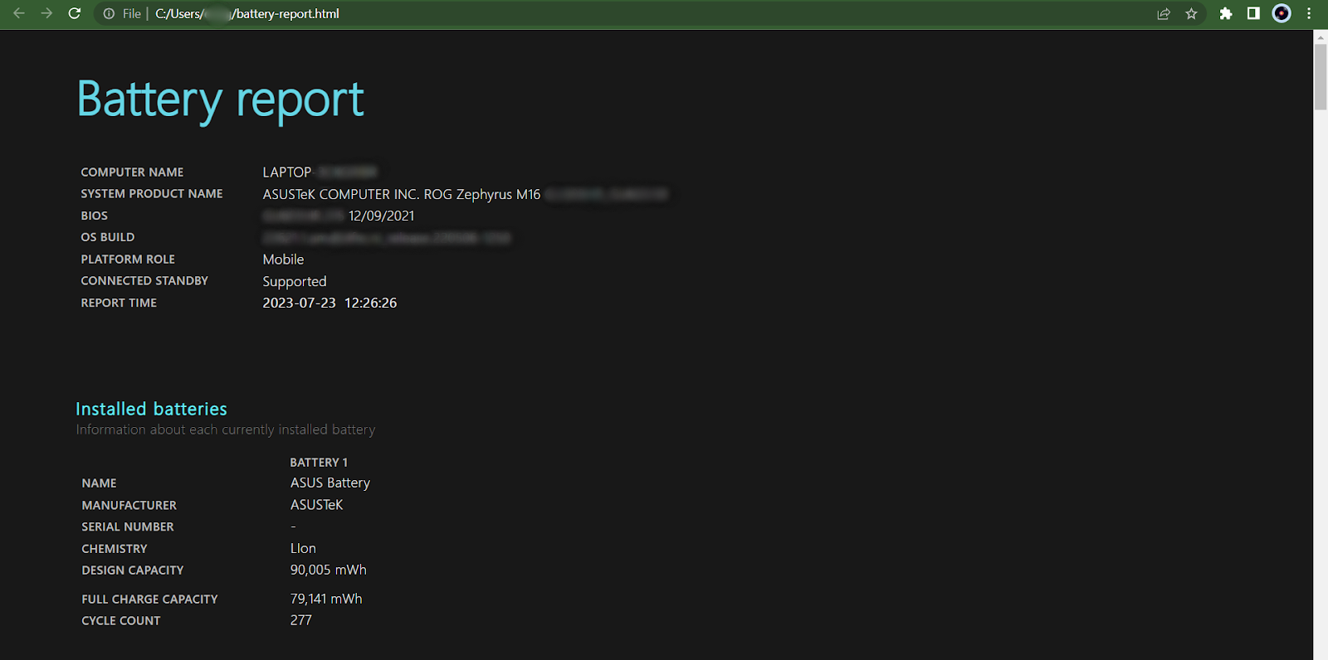This screenshot has width=1328, height=660.
Task: Select the 'SERIAL NUMBER' label
Action: point(128,527)
